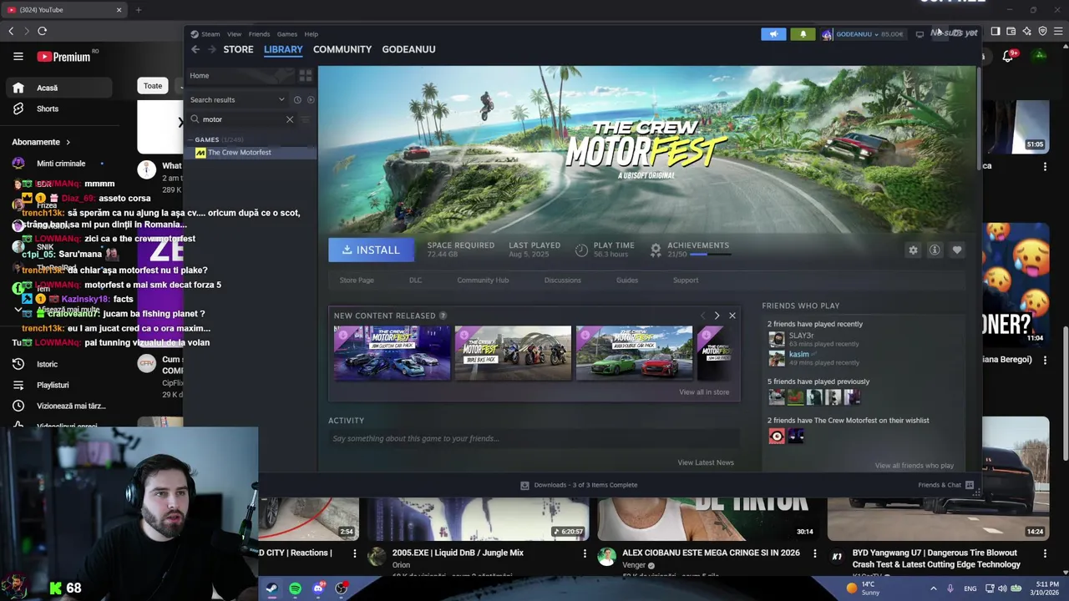Show previous new content item

[x=702, y=316]
